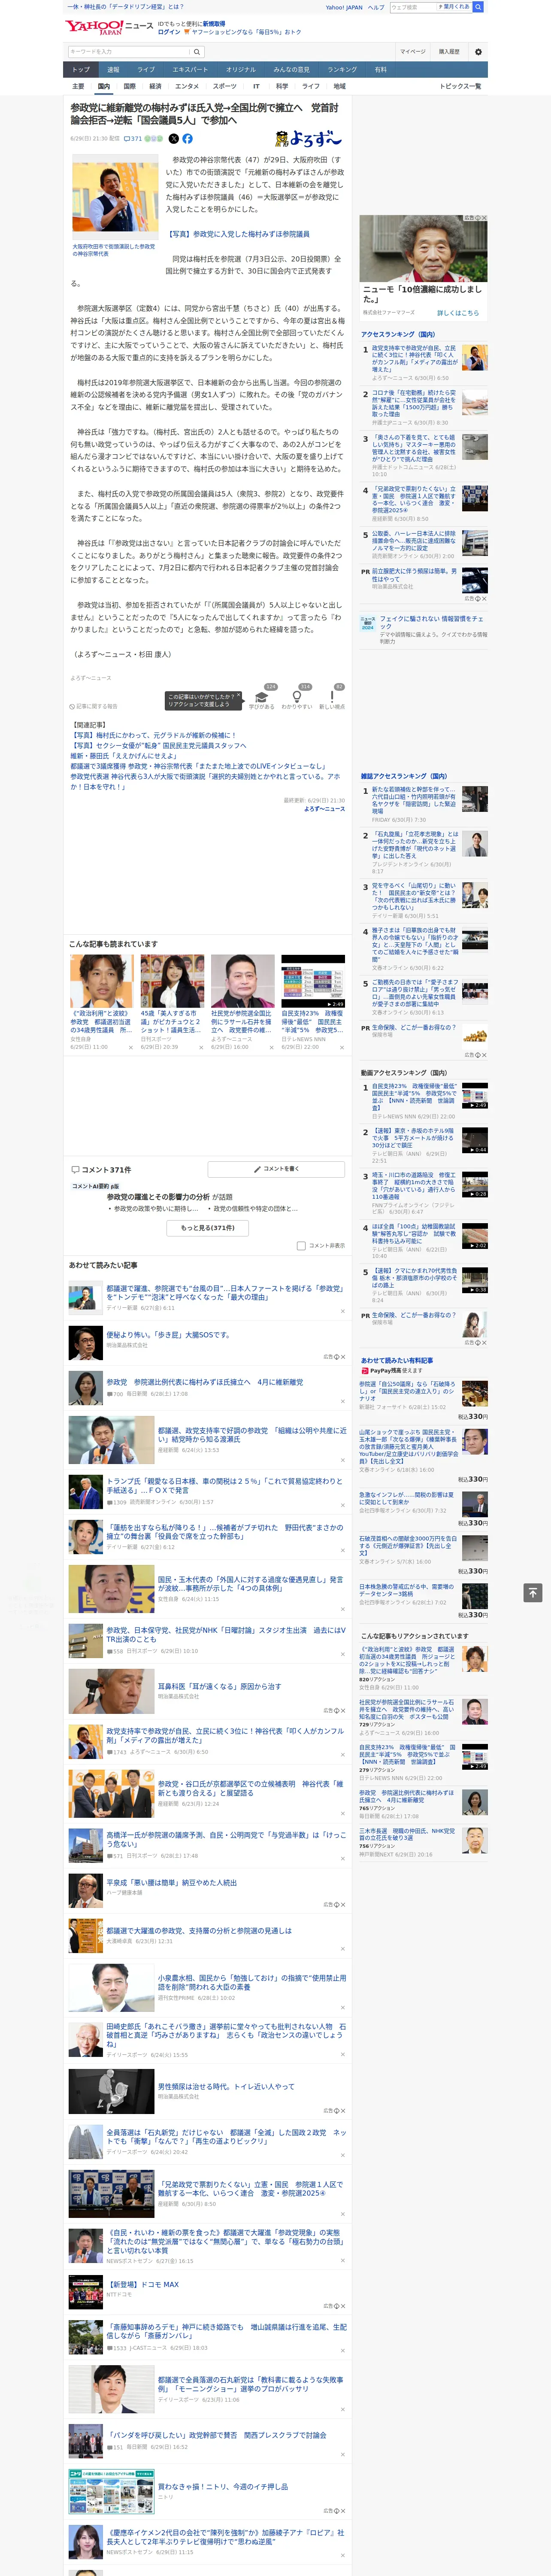
Task: Open settings via the gear icon
Action: (478, 52)
